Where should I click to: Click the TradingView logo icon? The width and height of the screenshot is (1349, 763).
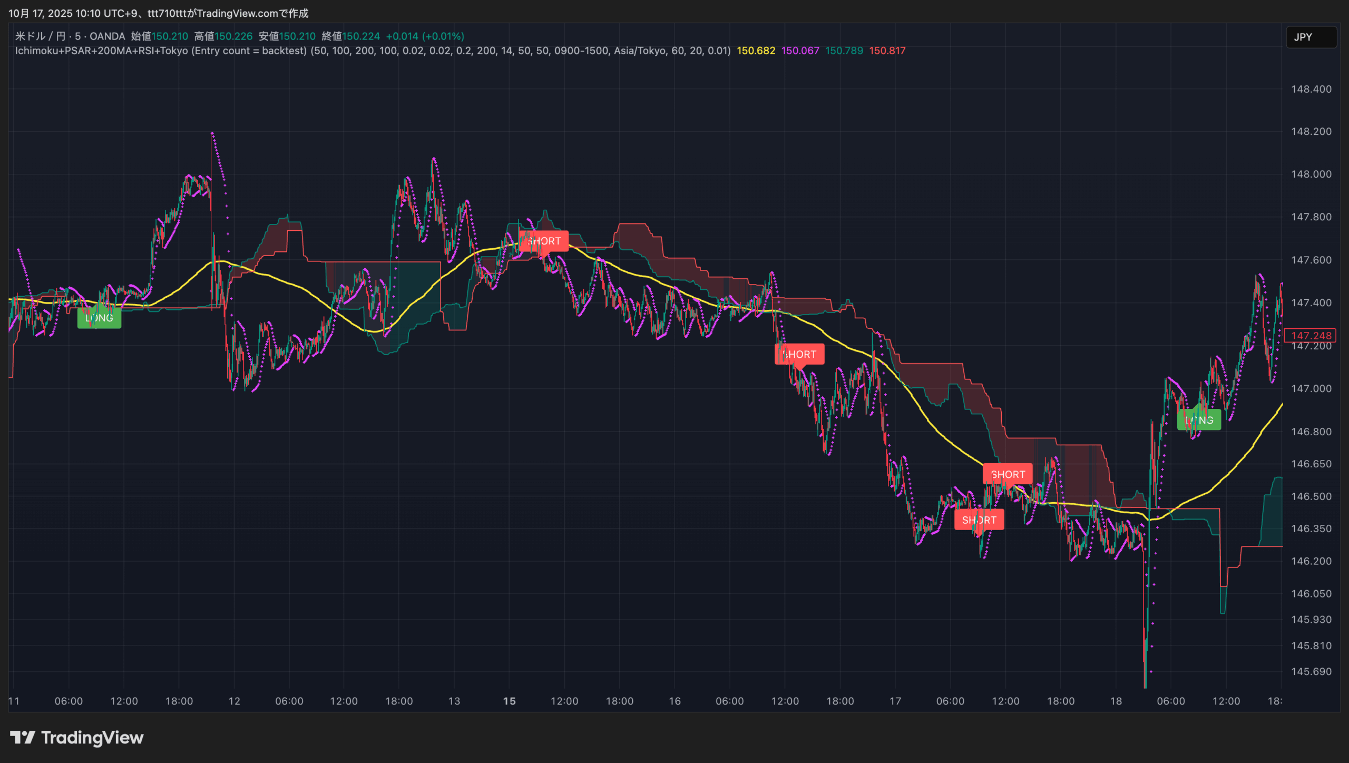tap(22, 737)
